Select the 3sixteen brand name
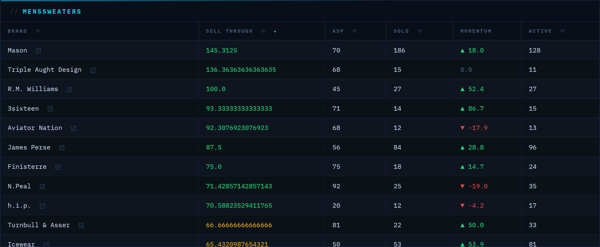 point(23,109)
